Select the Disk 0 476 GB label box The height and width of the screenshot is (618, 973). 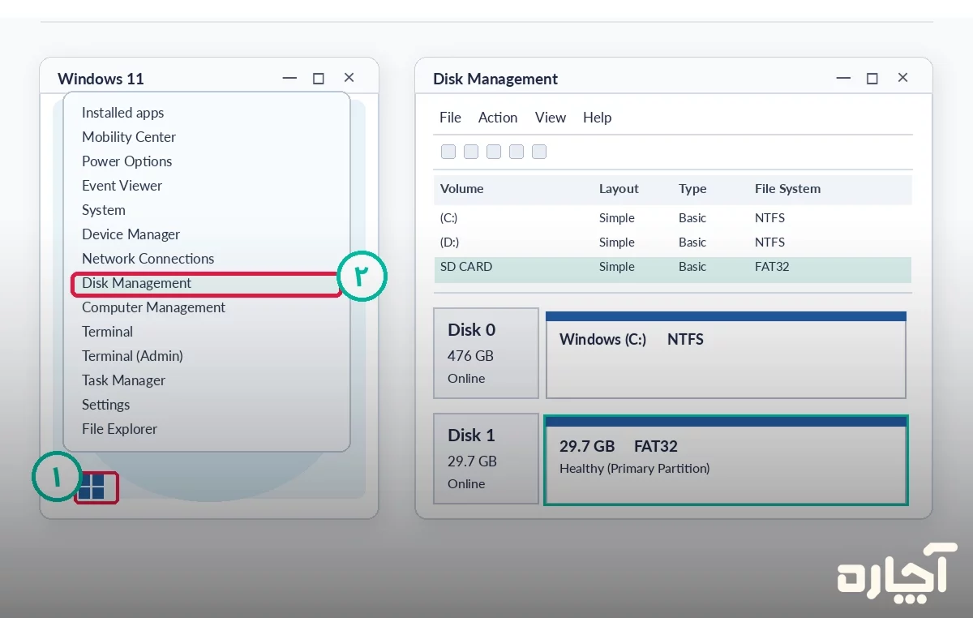point(486,353)
